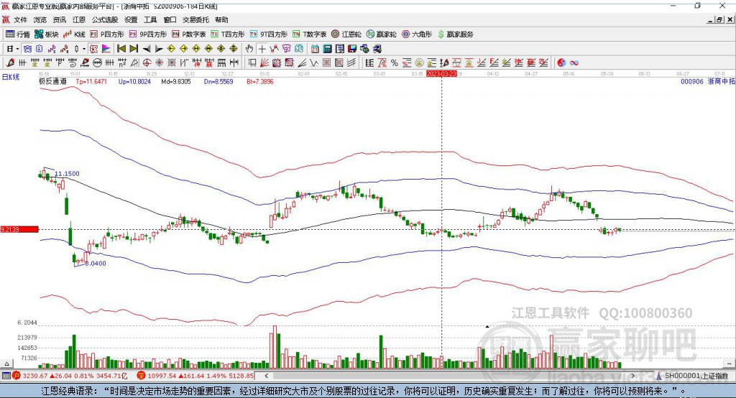Open the 江恩 menu
736x398 pixels.
pos(79,19)
